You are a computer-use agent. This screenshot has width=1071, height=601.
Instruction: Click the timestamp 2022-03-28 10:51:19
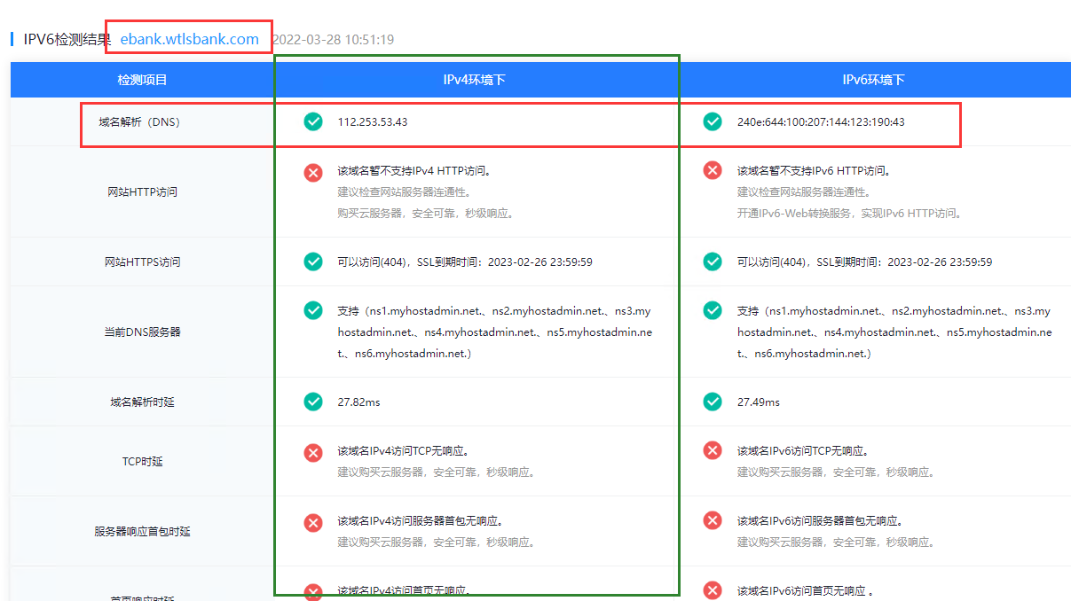pos(335,39)
